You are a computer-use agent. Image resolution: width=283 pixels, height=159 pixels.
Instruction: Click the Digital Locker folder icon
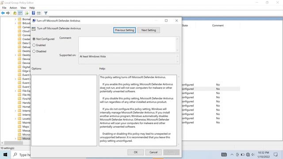point(19,67)
